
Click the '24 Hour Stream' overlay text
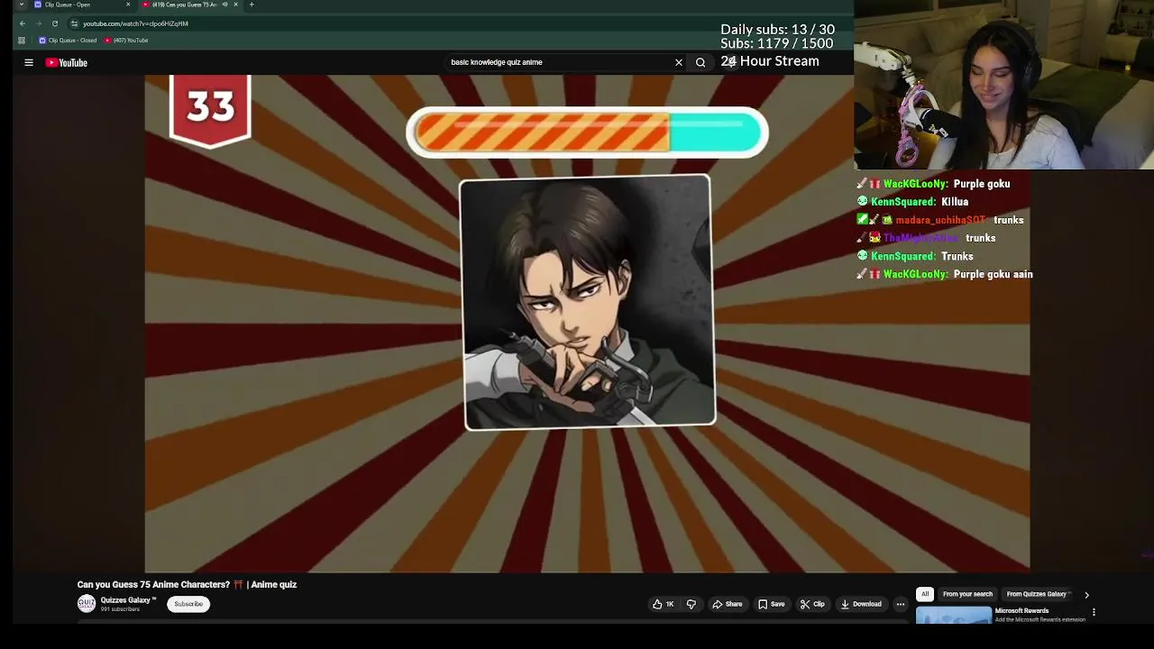(x=770, y=61)
